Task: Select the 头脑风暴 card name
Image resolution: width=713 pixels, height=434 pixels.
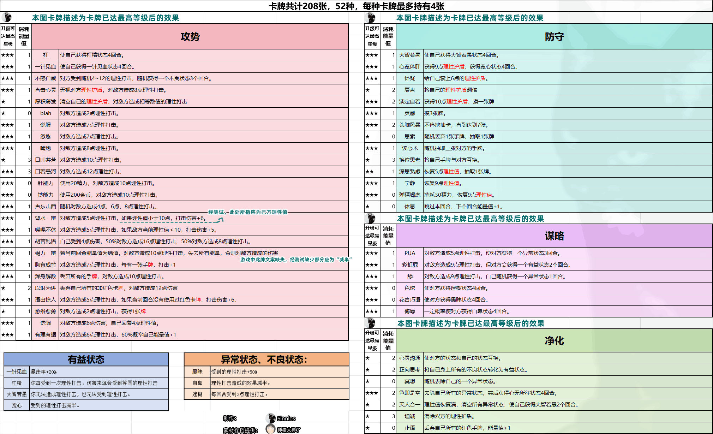Action: click(410, 125)
